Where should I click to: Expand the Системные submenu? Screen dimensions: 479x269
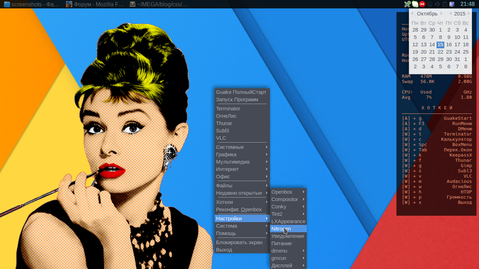pyautogui.click(x=242, y=147)
